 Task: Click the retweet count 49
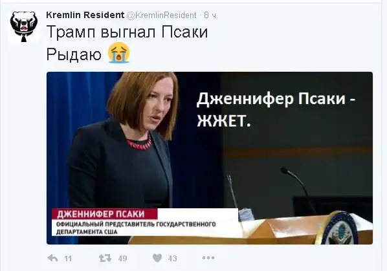coord(122,259)
